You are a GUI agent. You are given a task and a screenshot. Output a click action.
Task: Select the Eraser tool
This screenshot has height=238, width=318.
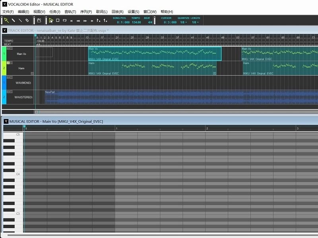[27, 20]
